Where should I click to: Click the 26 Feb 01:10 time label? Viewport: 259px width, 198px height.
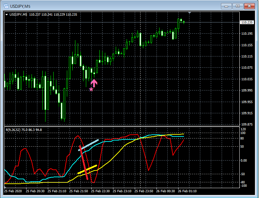point(187,191)
